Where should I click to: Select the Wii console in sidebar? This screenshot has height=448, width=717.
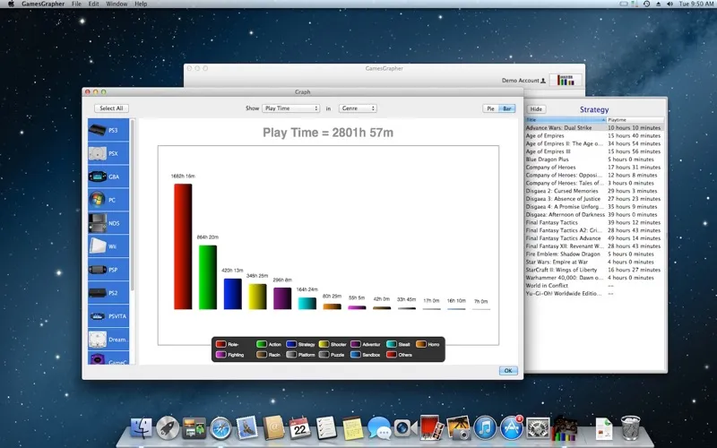tap(108, 246)
